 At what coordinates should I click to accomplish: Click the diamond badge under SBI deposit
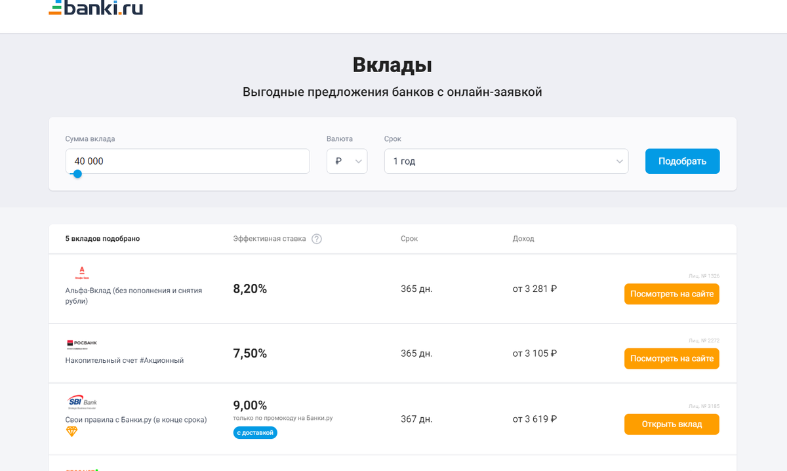coord(72,432)
